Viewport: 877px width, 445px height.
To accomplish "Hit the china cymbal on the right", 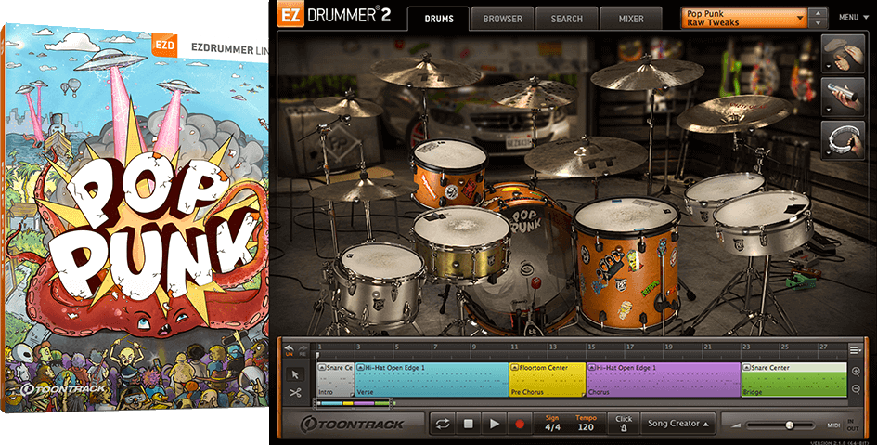I will coord(733,112).
